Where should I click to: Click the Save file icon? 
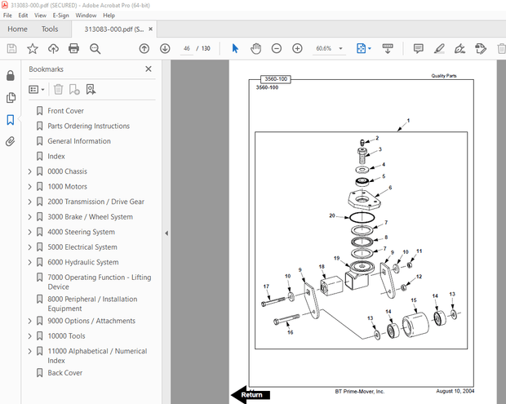click(11, 49)
